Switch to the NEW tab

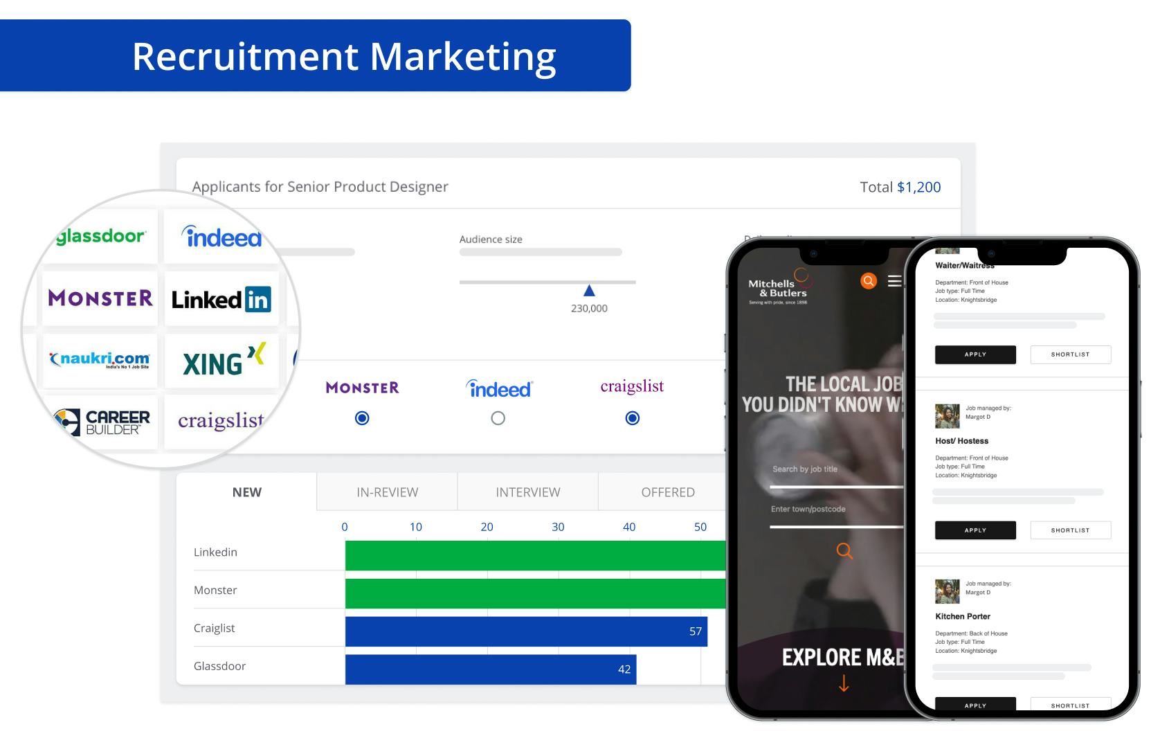pos(246,492)
